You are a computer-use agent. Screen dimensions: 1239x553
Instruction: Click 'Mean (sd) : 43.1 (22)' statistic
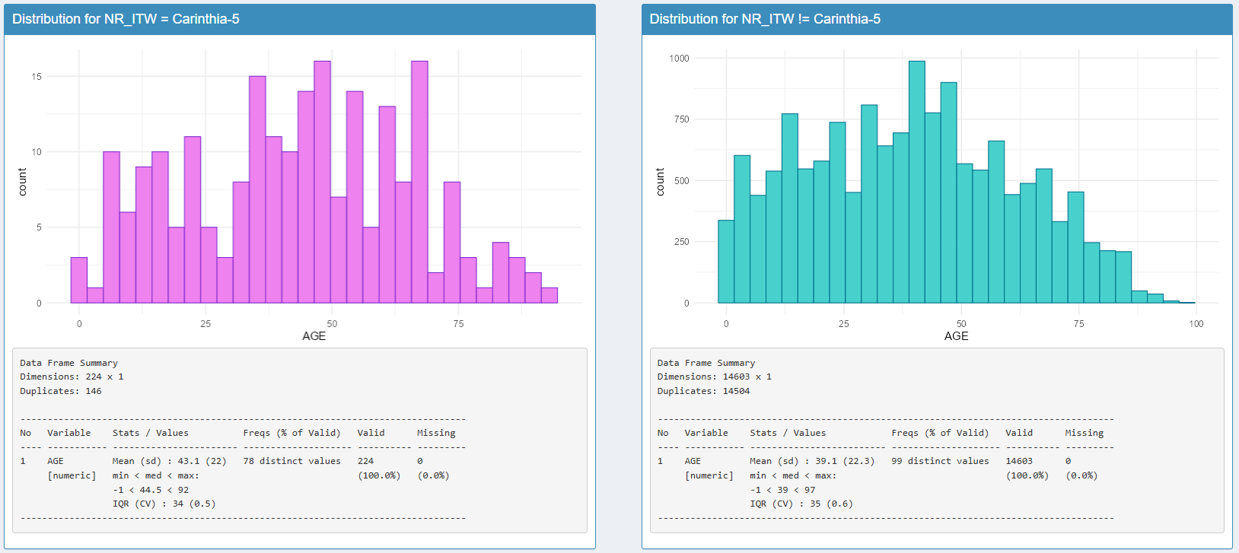click(169, 461)
